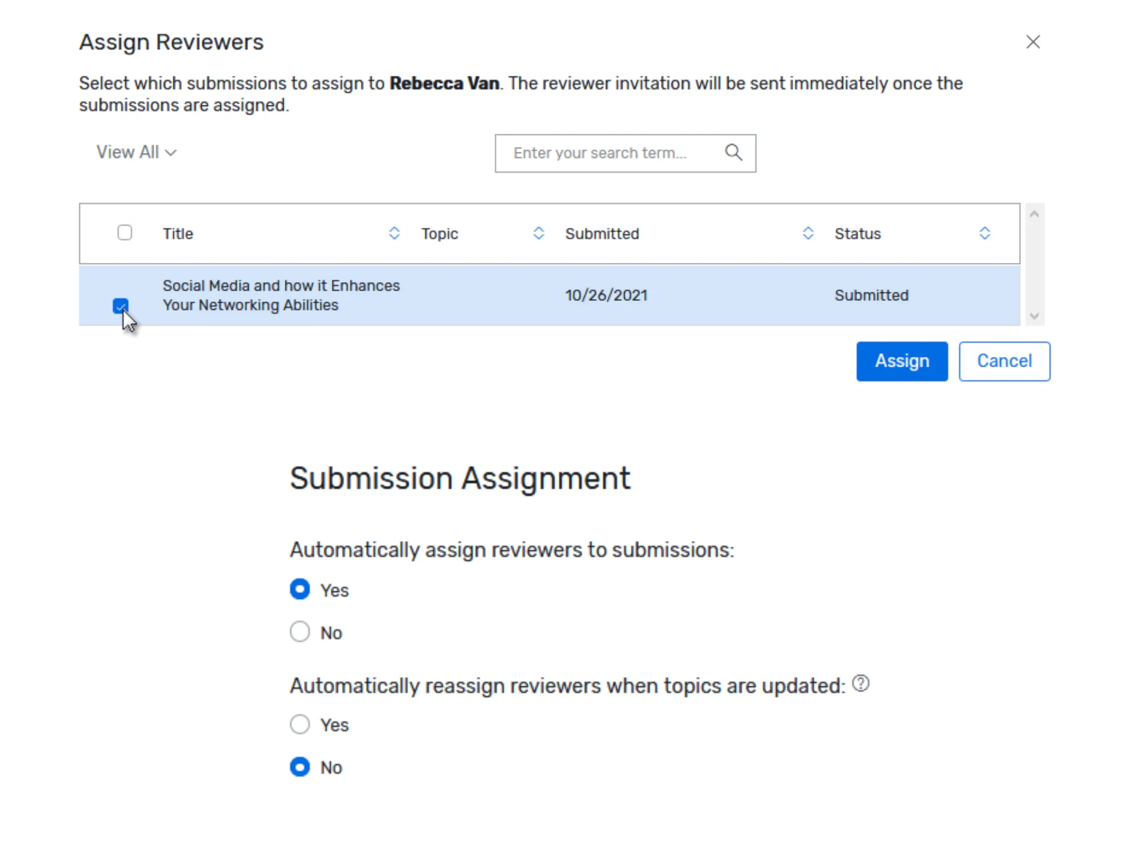1125x850 pixels.
Task: Click the help icon beside reassign reviewers question
Action: tap(860, 684)
